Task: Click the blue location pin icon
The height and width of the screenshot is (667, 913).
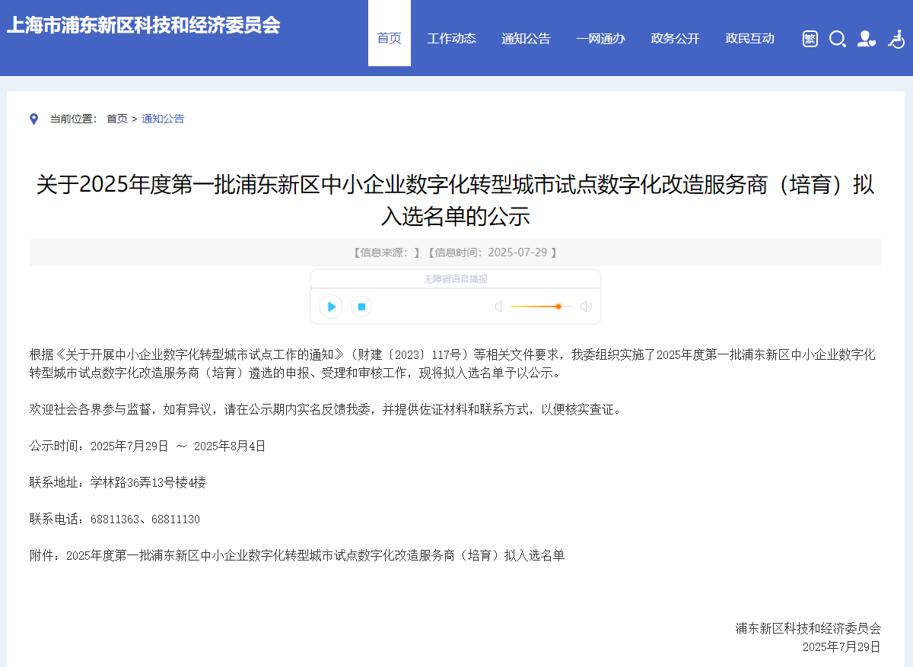Action: (x=33, y=119)
